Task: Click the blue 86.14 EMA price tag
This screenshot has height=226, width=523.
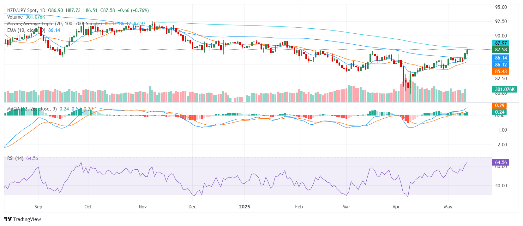Action: [501, 58]
